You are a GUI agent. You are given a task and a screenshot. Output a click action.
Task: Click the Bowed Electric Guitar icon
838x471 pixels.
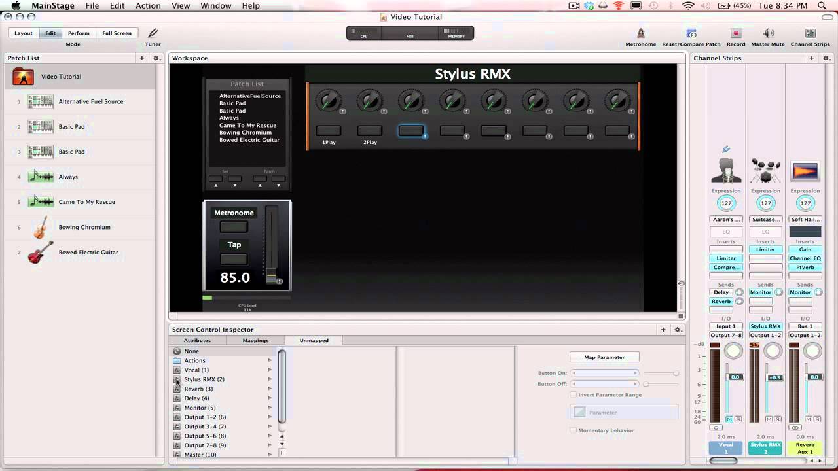click(x=41, y=252)
